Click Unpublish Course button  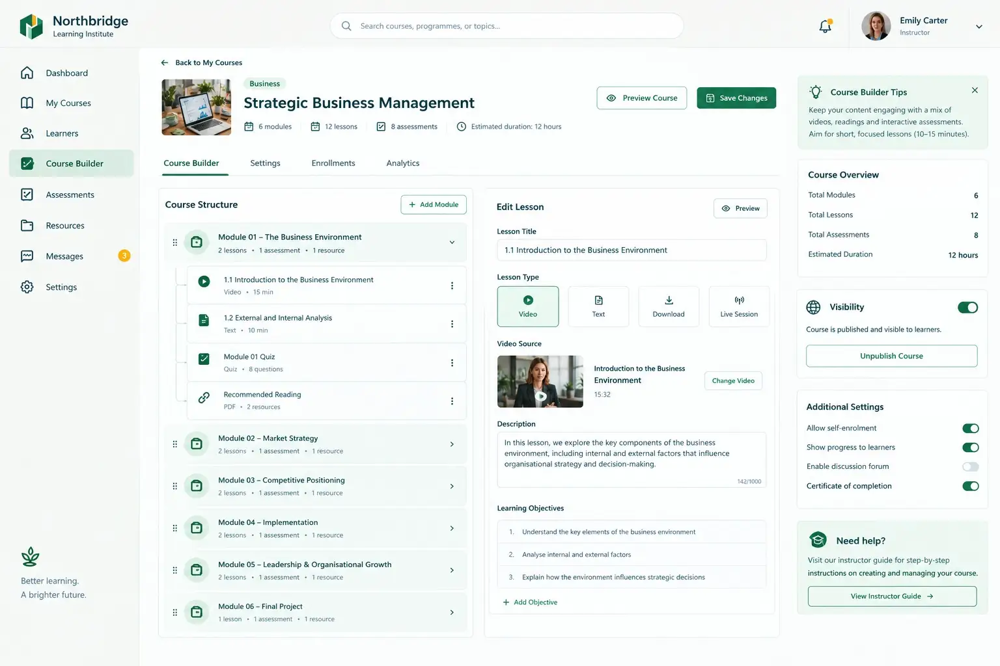pyautogui.click(x=891, y=356)
